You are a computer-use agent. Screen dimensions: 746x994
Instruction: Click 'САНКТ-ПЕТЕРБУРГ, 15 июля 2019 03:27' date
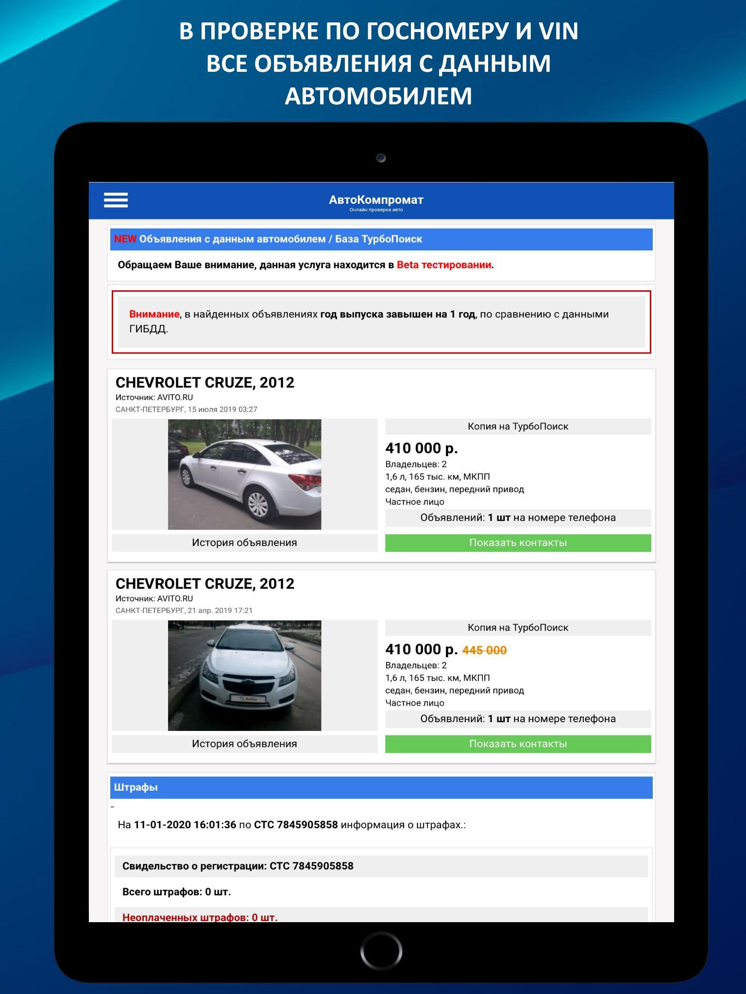tap(186, 409)
